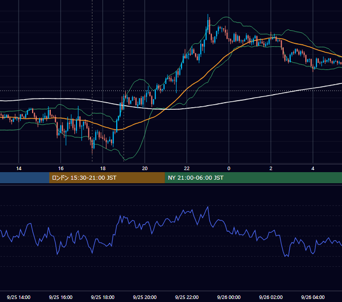Click hour label 22 on price chart axis
The height and width of the screenshot is (302, 342).
[x=187, y=169]
